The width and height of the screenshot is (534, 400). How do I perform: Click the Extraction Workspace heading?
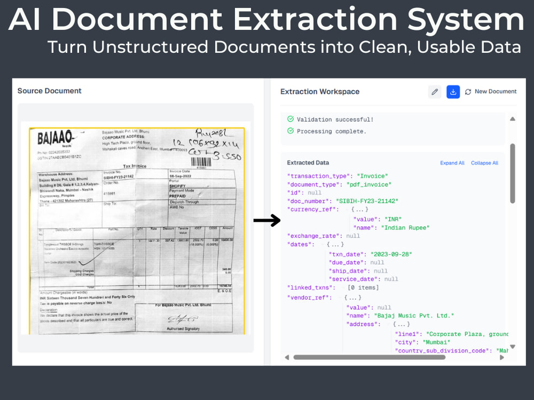320,92
